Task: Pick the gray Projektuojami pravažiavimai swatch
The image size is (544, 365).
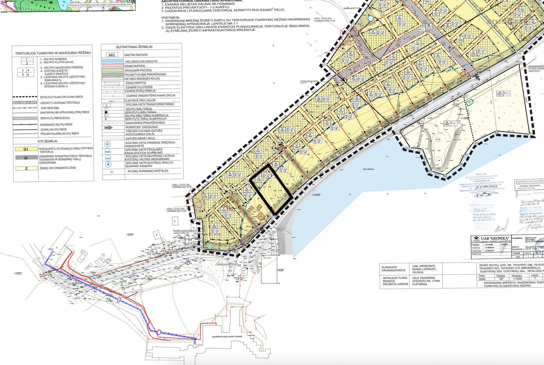Action: tap(112, 74)
